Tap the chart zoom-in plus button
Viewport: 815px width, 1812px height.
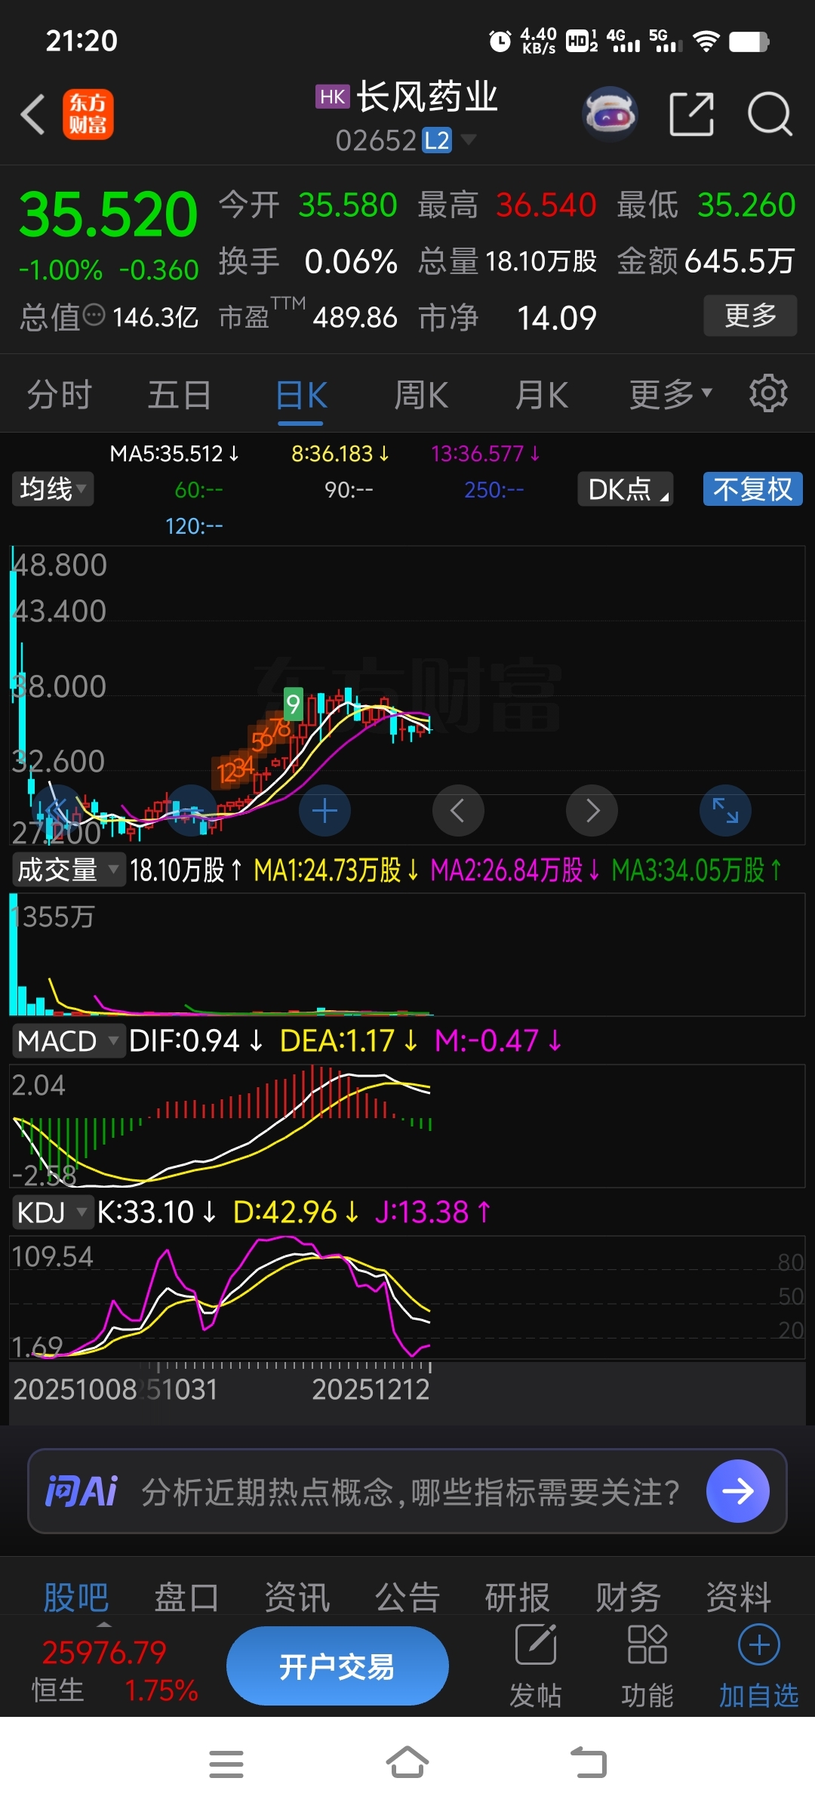coord(324,811)
